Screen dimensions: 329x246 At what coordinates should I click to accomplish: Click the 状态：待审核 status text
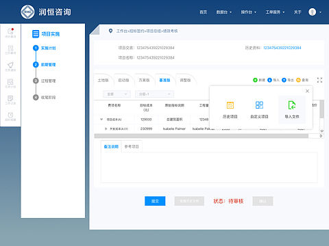pos(228,201)
